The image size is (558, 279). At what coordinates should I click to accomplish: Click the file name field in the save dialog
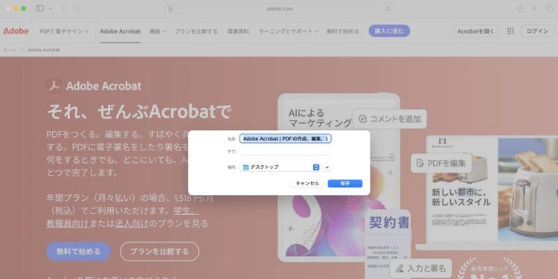(x=286, y=139)
